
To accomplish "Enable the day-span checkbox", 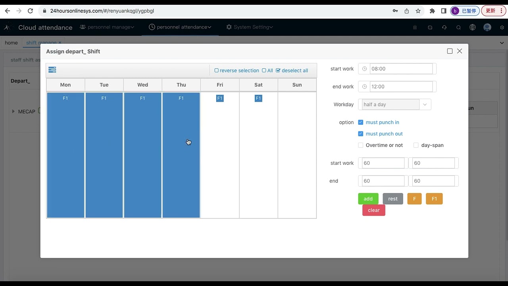I will (x=416, y=145).
